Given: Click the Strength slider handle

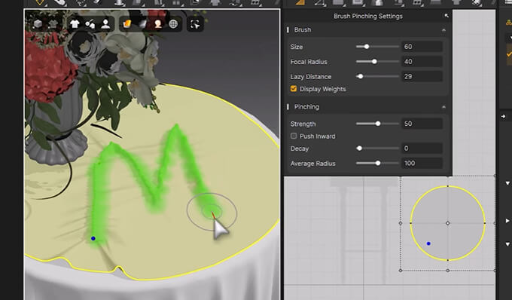Looking at the screenshot, I should tap(378, 124).
